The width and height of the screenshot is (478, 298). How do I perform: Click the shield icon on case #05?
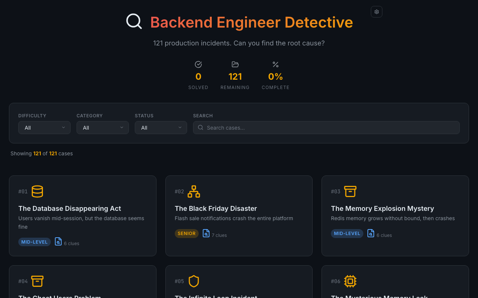click(194, 281)
